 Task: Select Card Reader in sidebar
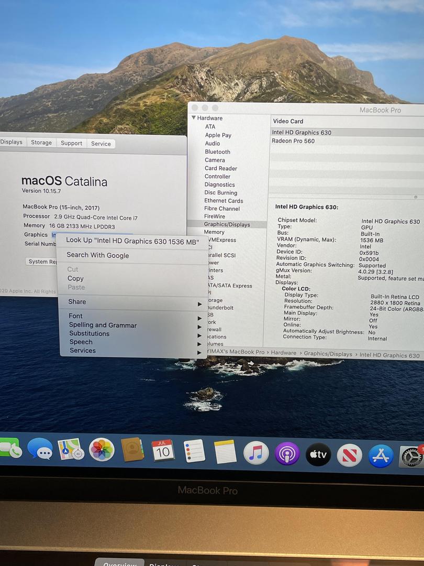(x=221, y=168)
